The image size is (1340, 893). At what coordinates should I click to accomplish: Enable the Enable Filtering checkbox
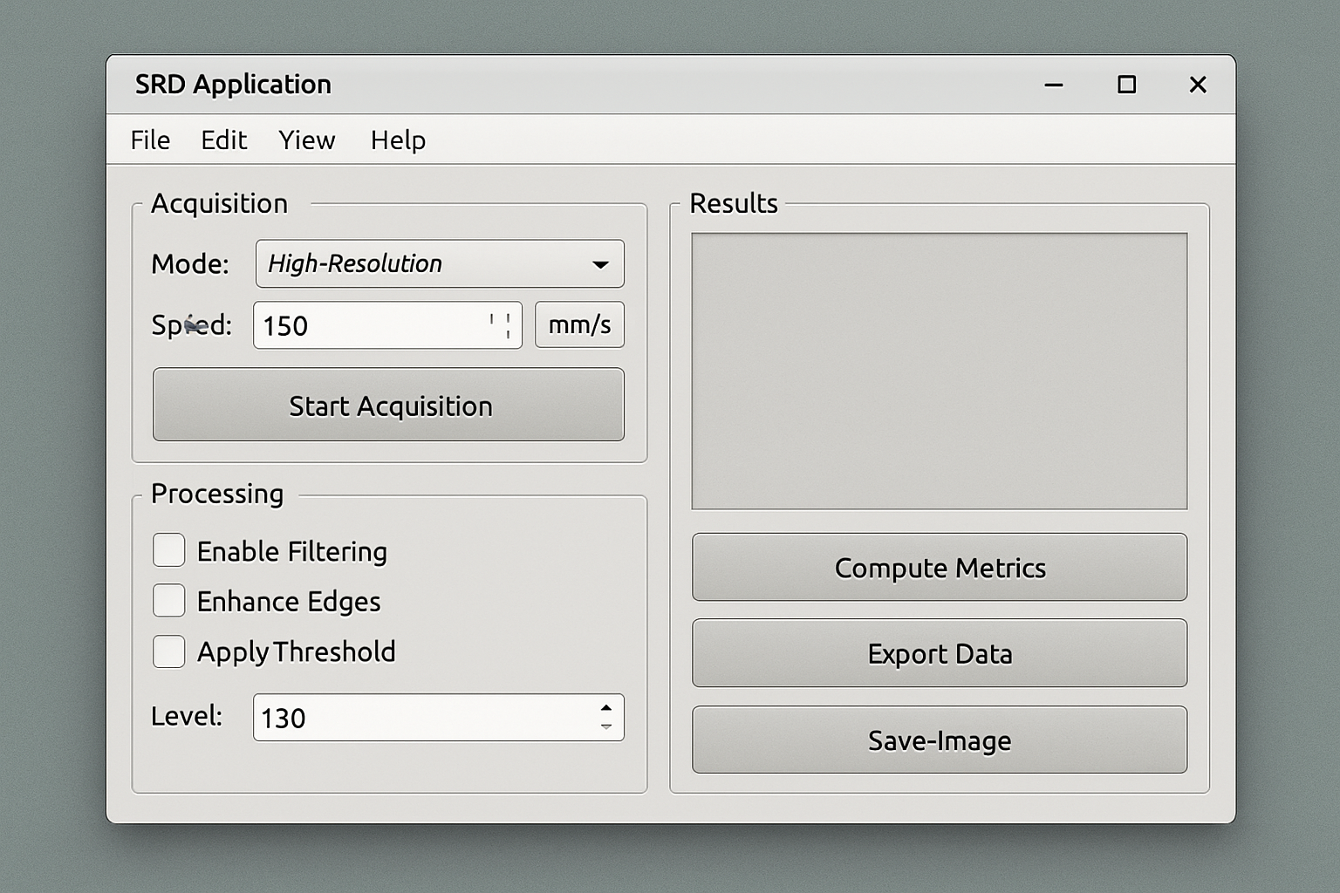click(x=168, y=550)
